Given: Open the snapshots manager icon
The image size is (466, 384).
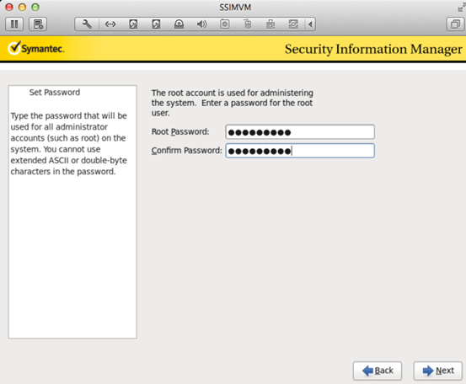Looking at the screenshot, I should pyautogui.click(x=38, y=24).
